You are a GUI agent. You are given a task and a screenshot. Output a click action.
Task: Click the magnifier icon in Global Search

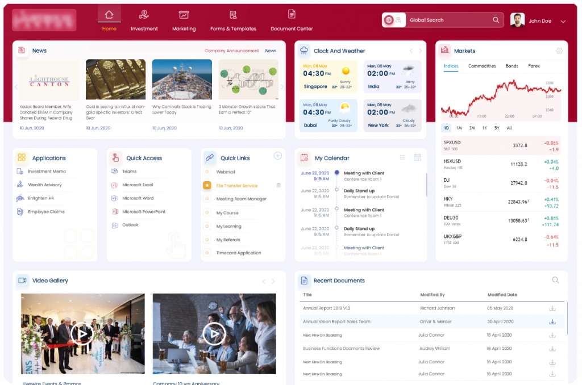point(496,20)
